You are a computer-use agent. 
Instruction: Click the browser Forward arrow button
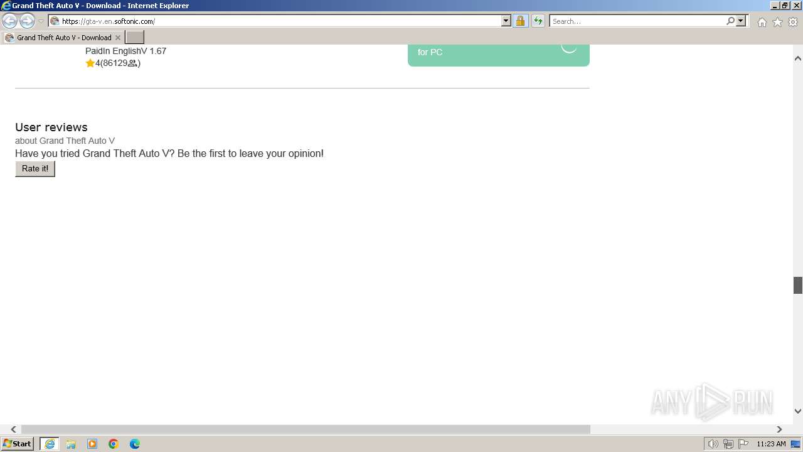point(27,21)
